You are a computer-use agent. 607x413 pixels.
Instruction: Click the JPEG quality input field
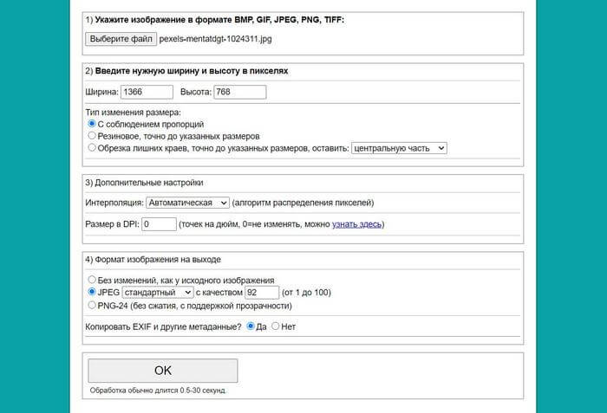(263, 293)
